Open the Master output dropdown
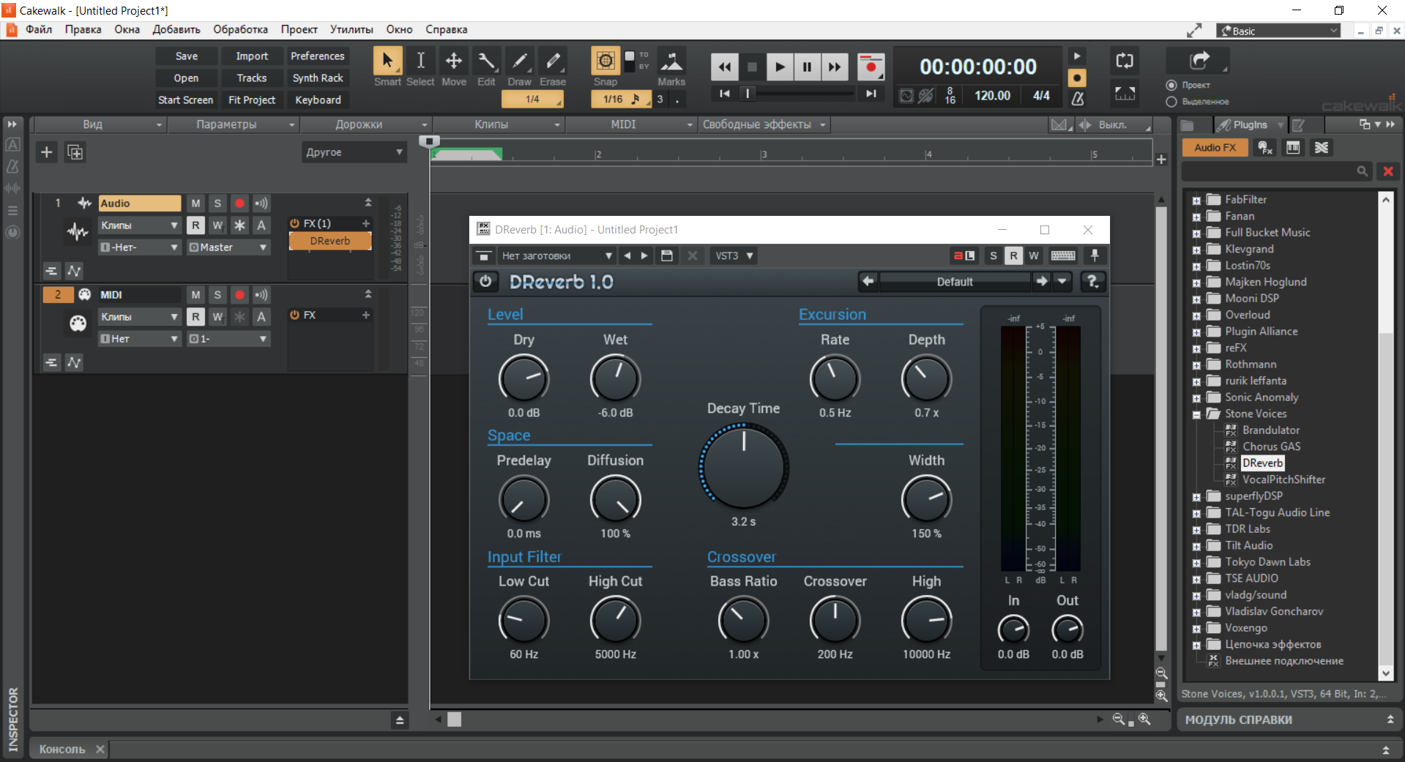The width and height of the screenshot is (1405, 762). click(228, 247)
